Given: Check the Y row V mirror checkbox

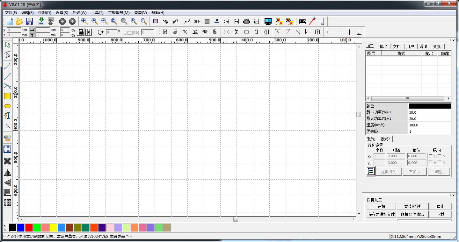Looking at the screenshot, I should [x=440, y=163].
